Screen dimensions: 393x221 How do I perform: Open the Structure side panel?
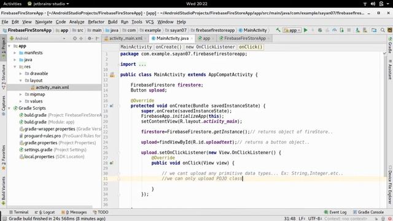(x=4, y=77)
